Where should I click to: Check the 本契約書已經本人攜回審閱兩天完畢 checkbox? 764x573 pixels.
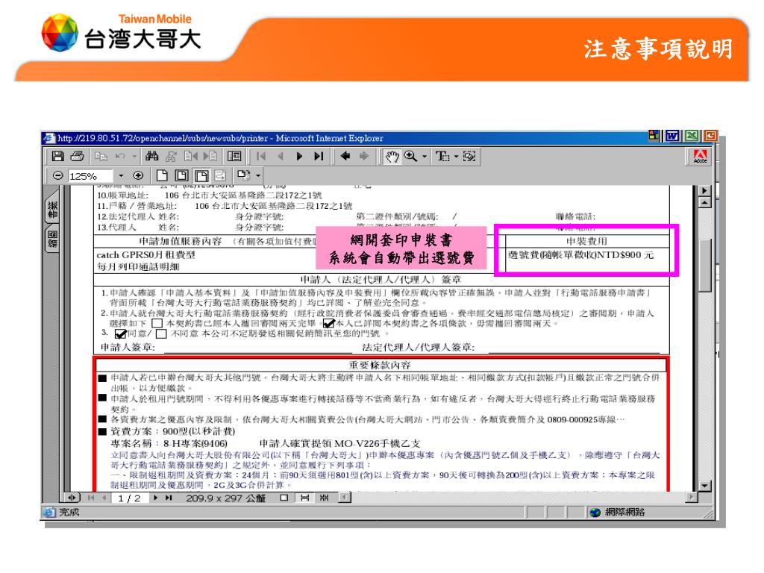point(157,323)
